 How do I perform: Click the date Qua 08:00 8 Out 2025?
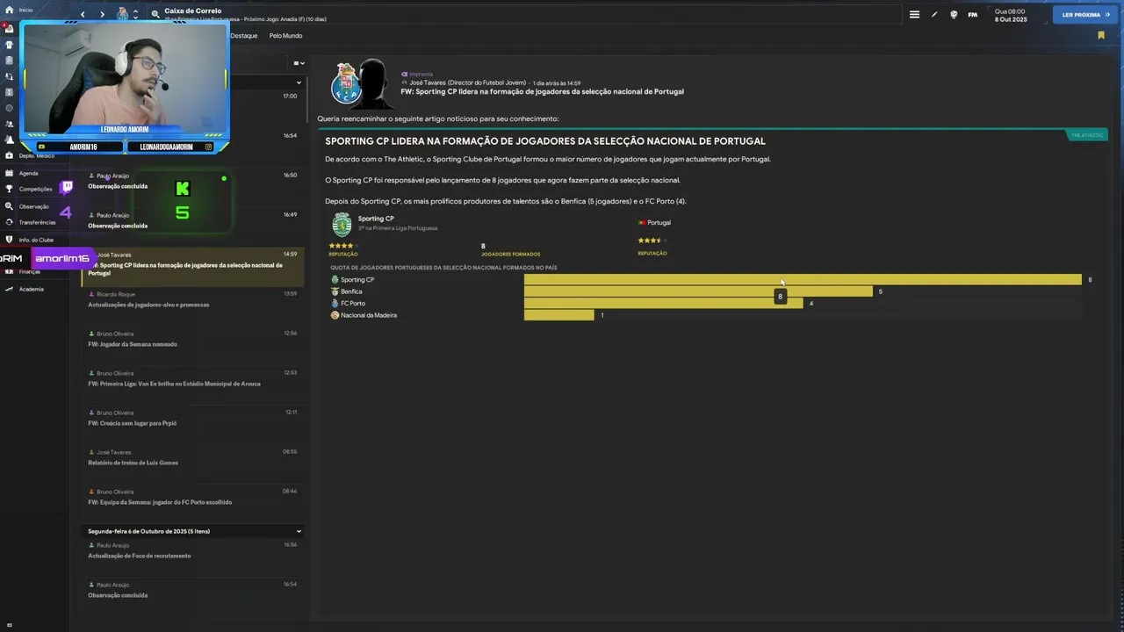[x=1010, y=15]
